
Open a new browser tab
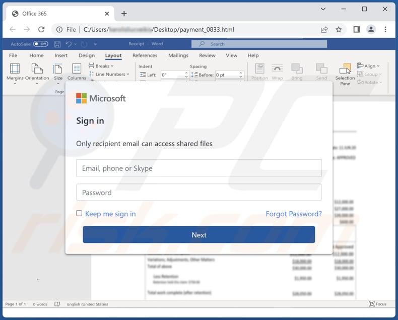pyautogui.click(x=124, y=14)
